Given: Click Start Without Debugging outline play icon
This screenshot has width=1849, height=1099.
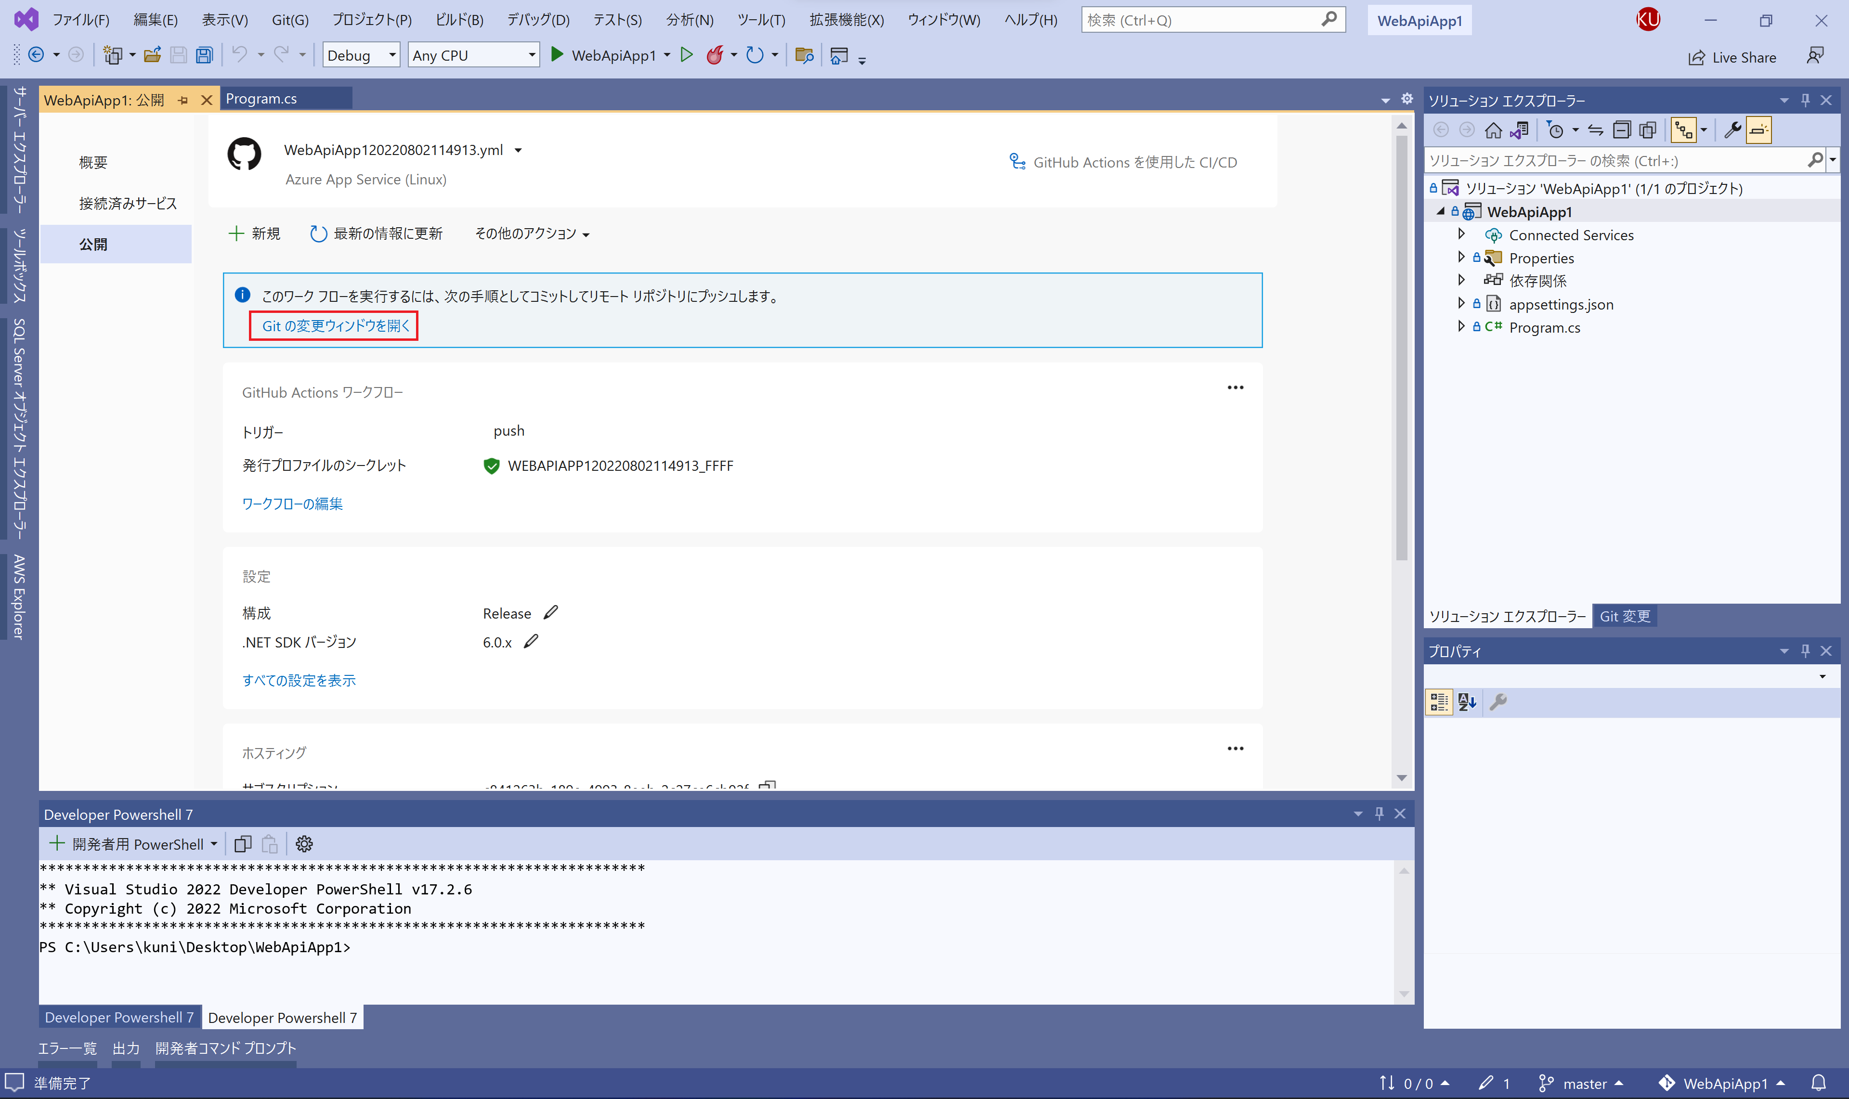Looking at the screenshot, I should click(x=687, y=55).
